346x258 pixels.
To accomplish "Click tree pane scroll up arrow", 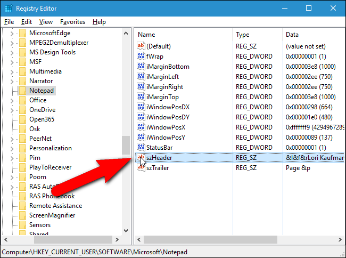I will (126, 34).
